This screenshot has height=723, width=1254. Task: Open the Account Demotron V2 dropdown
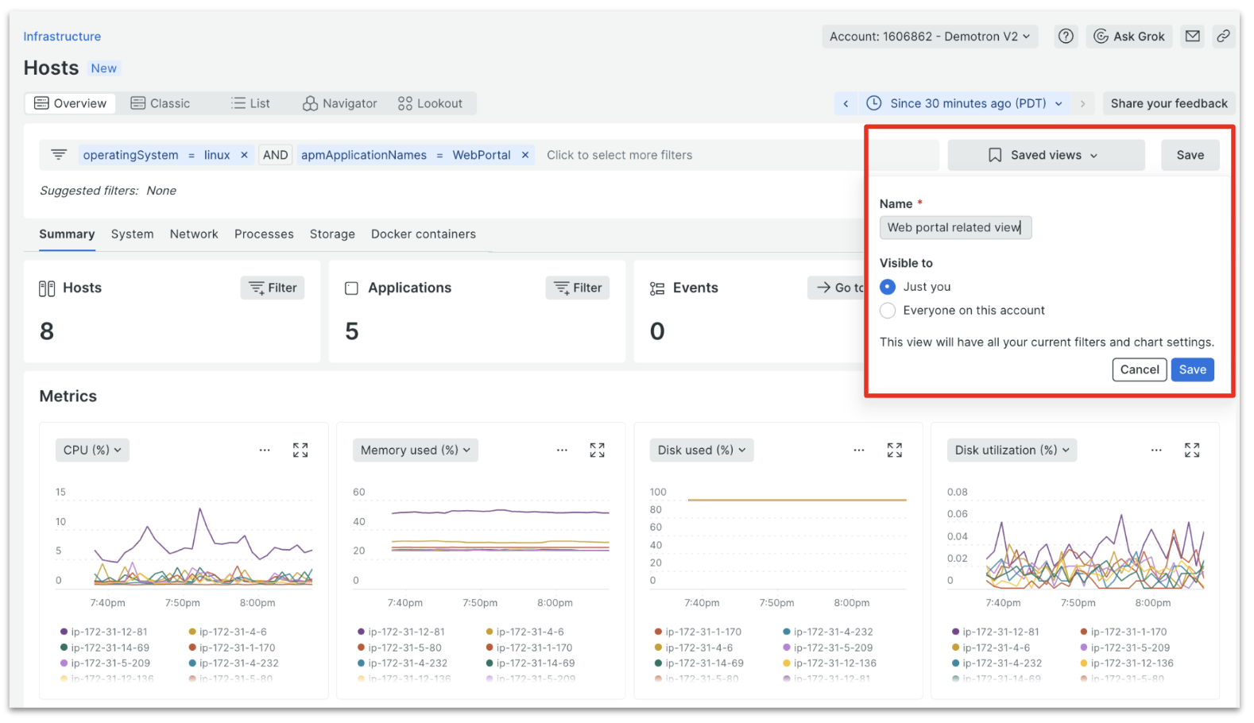click(x=930, y=37)
